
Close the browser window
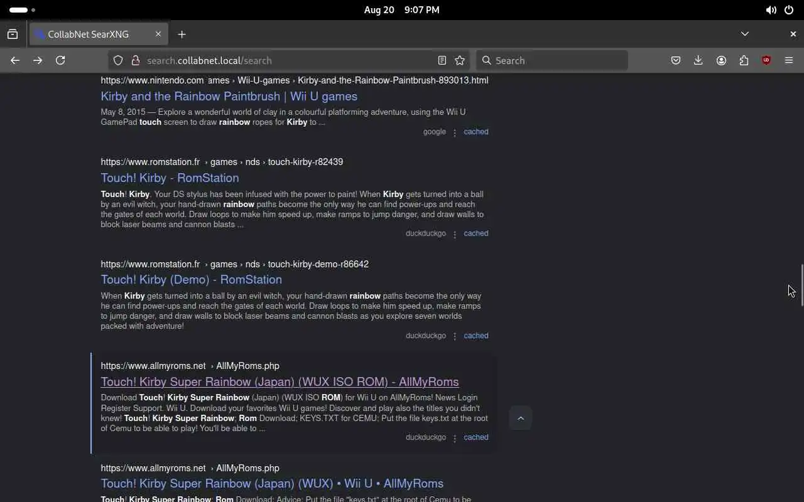tap(793, 34)
